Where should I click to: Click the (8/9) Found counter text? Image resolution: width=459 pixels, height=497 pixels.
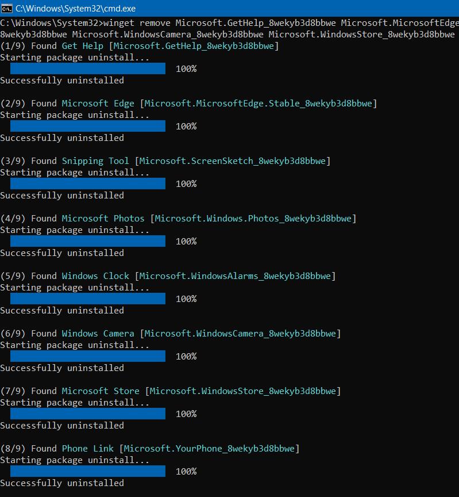(x=29, y=449)
